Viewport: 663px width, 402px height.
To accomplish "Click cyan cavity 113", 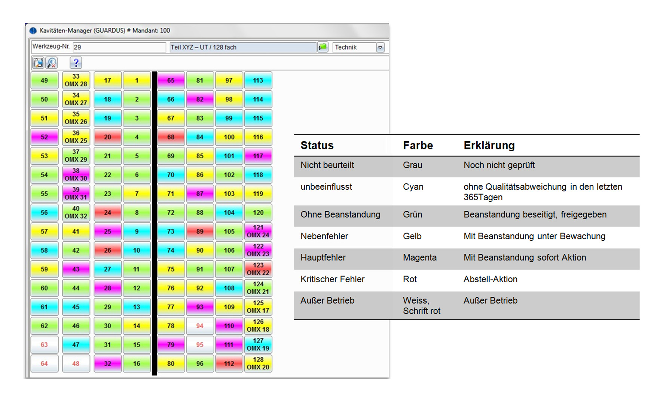I will point(258,80).
